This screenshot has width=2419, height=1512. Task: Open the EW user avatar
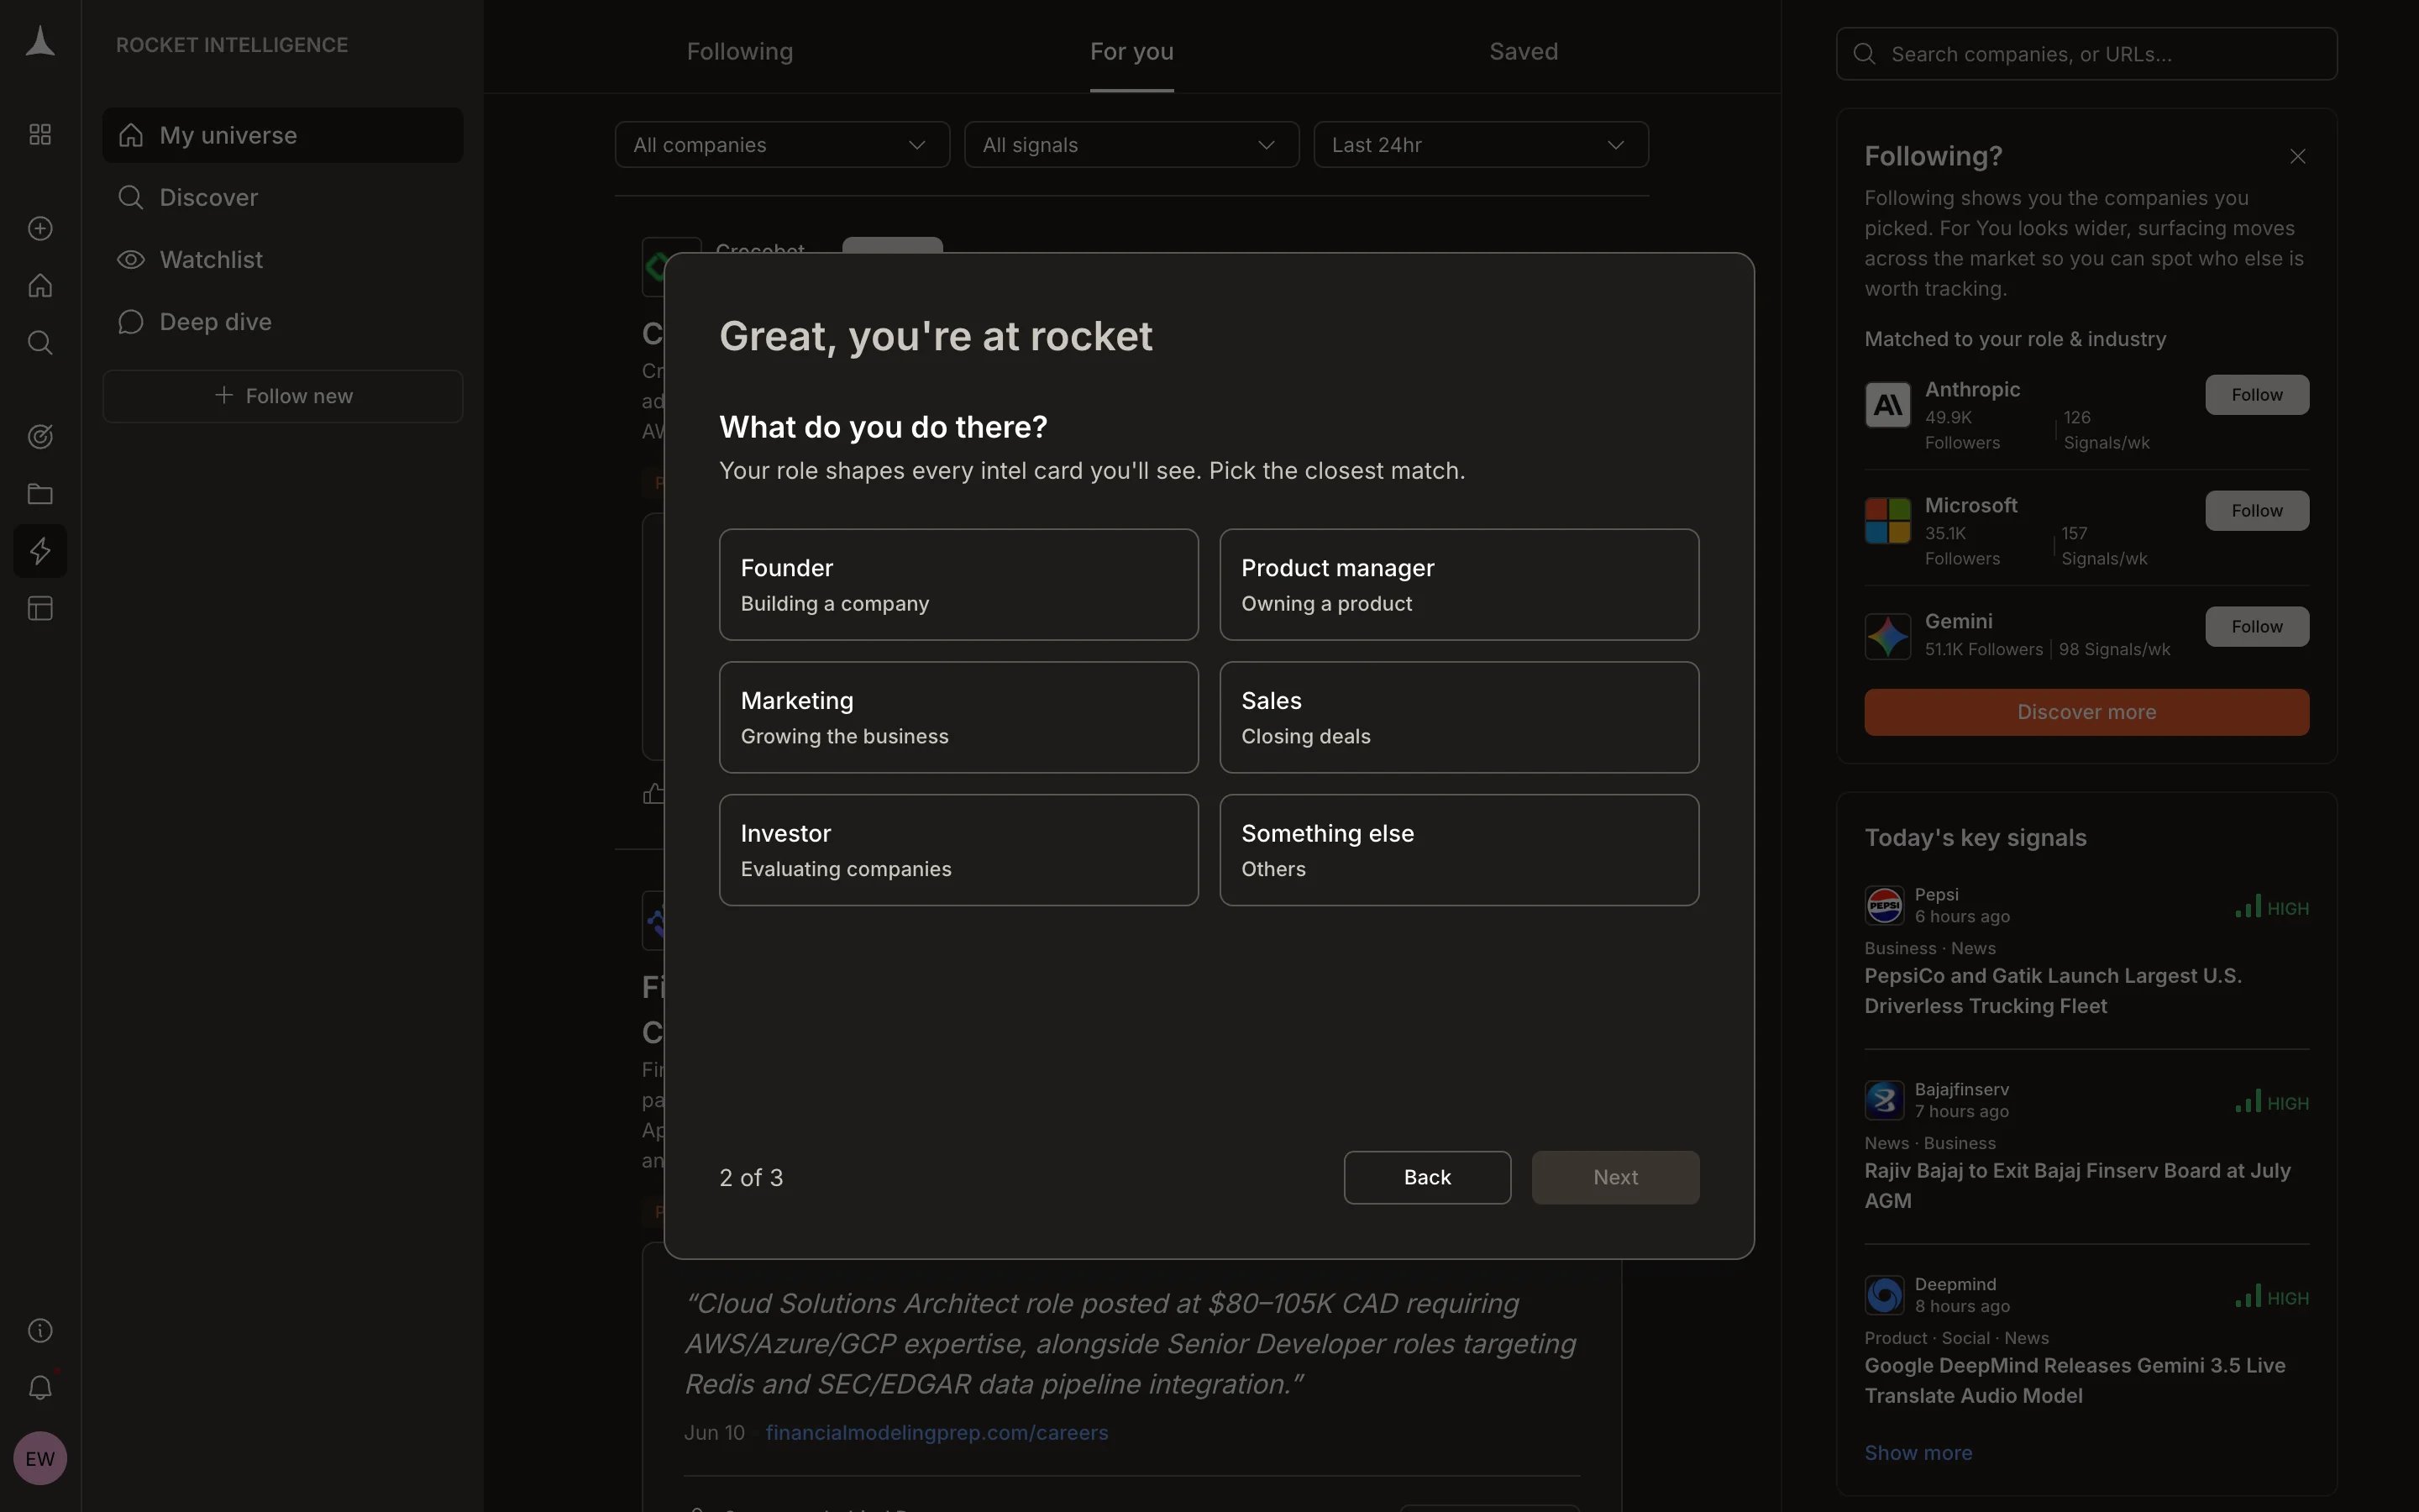tap(40, 1458)
